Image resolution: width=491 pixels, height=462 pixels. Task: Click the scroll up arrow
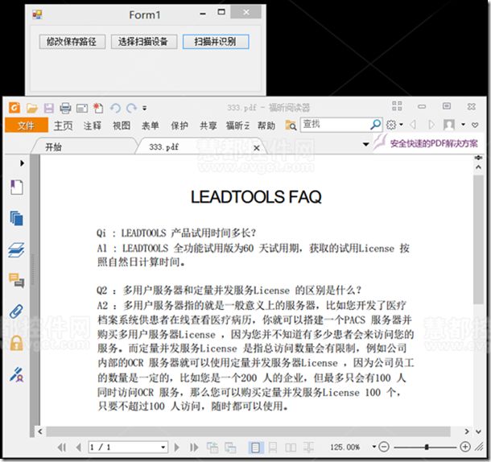coord(478,167)
